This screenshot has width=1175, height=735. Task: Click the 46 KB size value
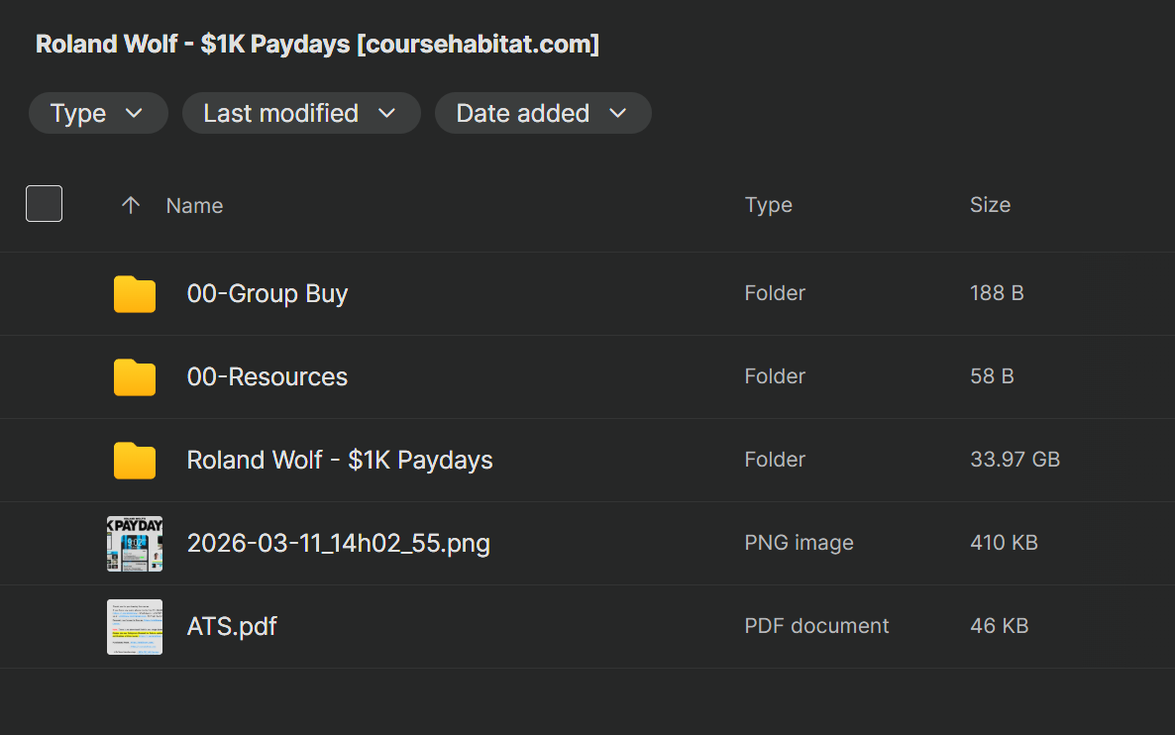(999, 626)
